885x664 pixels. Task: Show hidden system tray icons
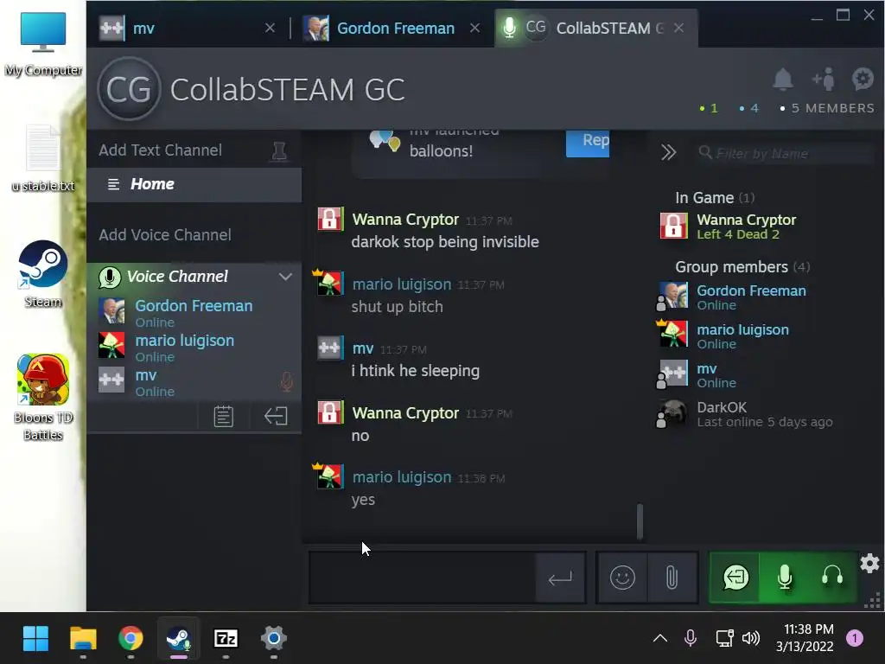(659, 639)
